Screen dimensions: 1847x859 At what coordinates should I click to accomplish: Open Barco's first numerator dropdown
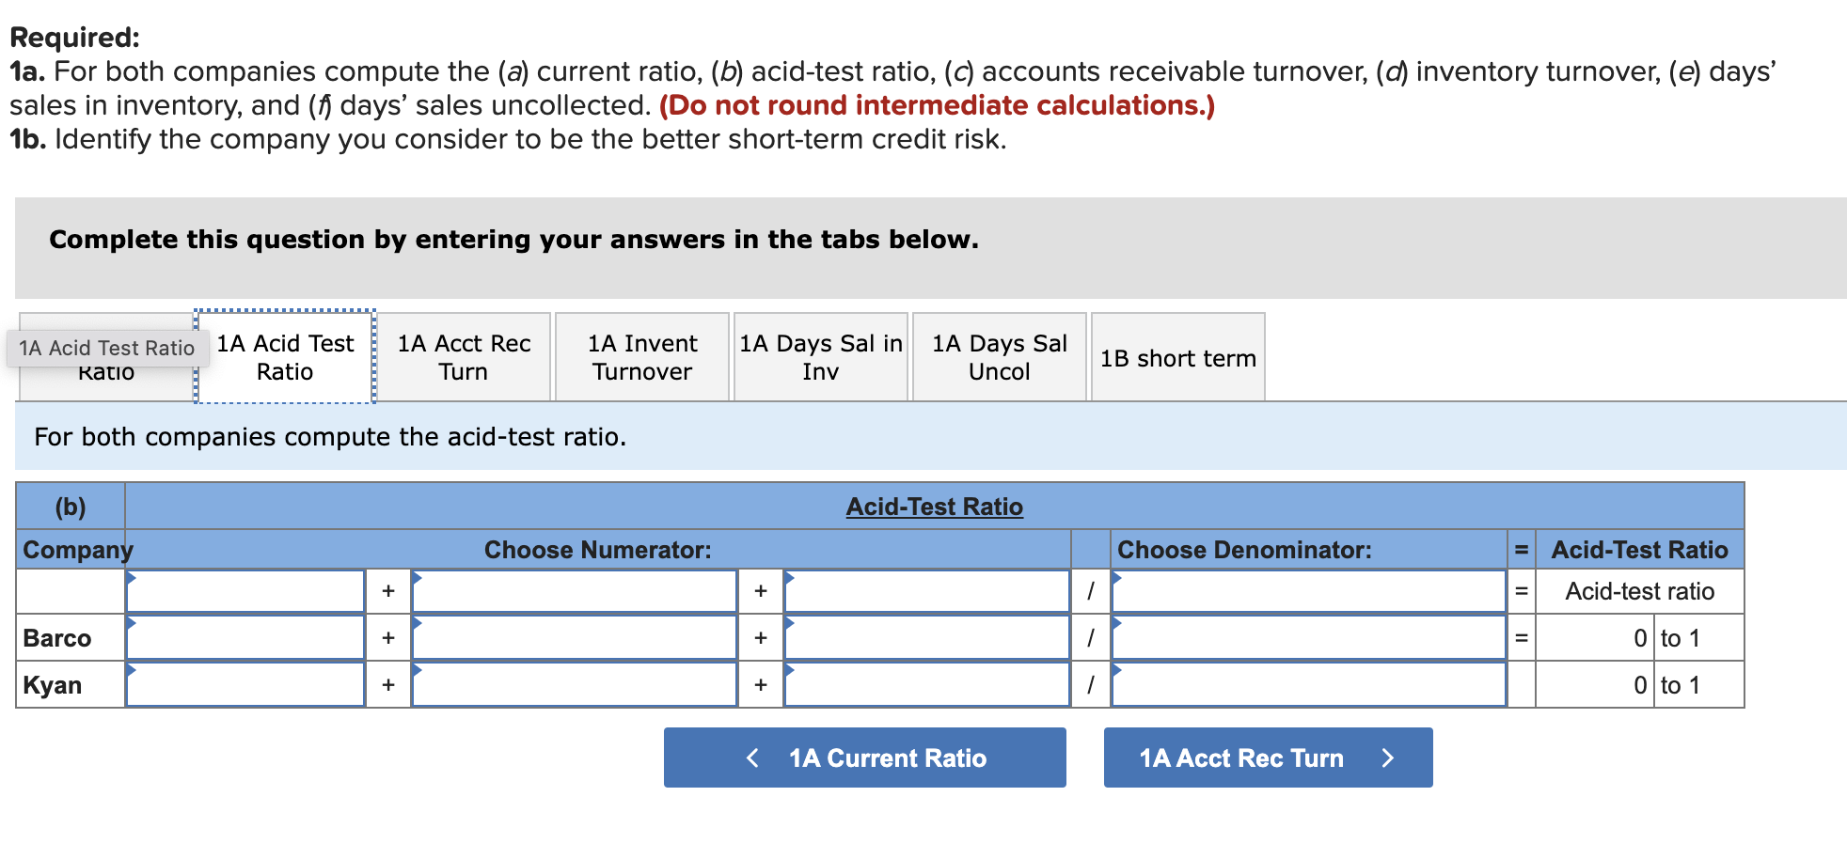[245, 637]
